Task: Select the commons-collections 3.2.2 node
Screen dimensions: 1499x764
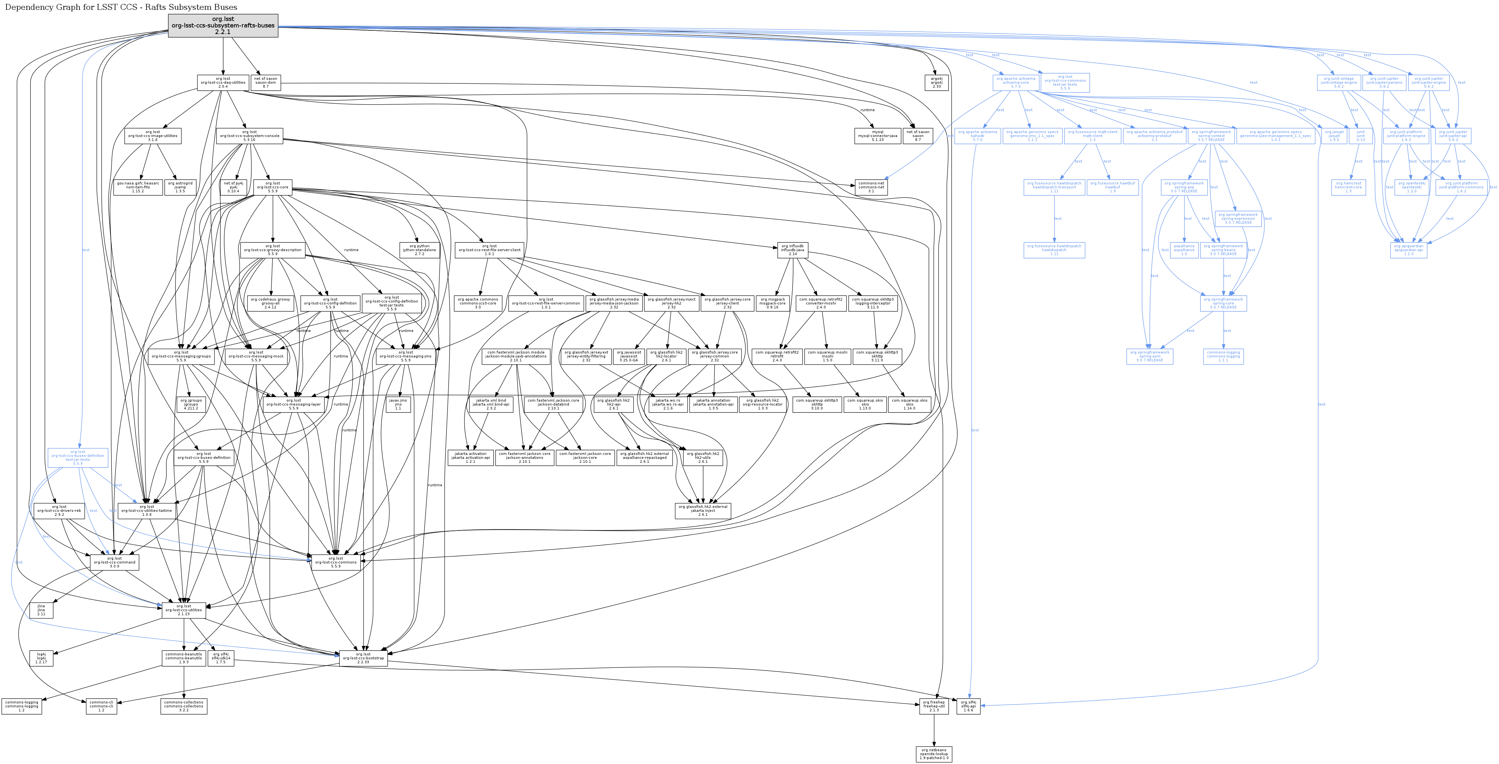Action: [x=184, y=706]
